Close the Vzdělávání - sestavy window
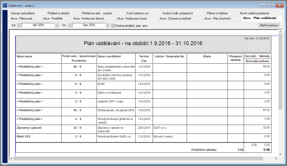 279,6
